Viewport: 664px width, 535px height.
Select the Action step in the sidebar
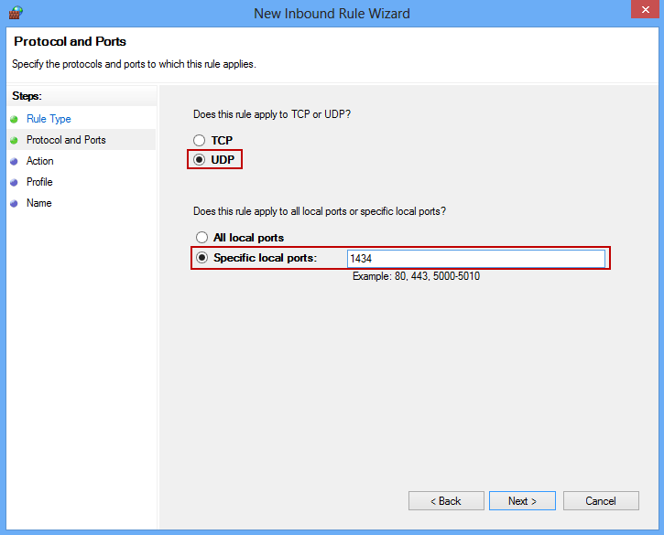(x=39, y=161)
